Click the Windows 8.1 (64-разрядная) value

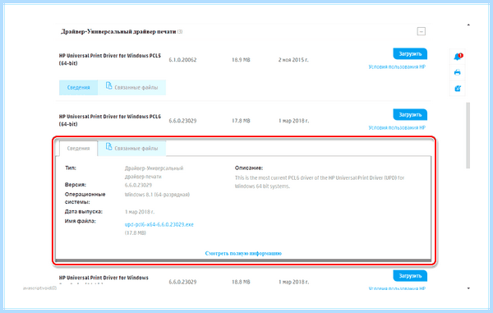[x=157, y=195]
